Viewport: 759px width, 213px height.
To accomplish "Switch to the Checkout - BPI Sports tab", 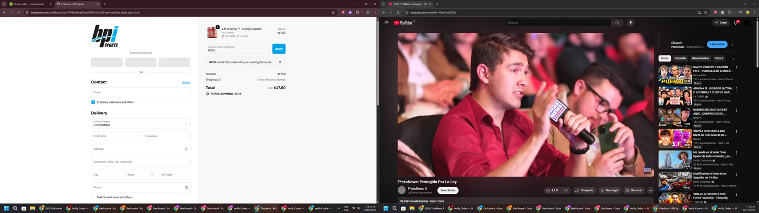I will (x=77, y=4).
